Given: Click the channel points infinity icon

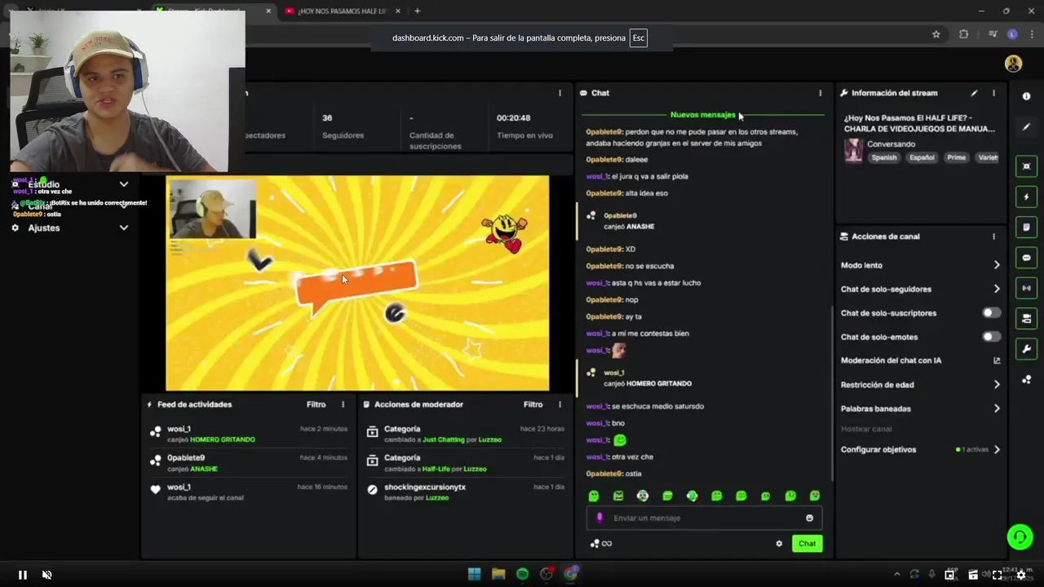Looking at the screenshot, I should (x=601, y=544).
